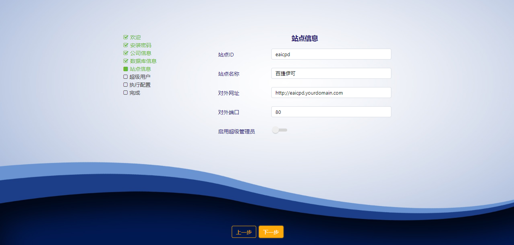Go to the 欢迎 step label
The image size is (514, 245).
coord(135,37)
